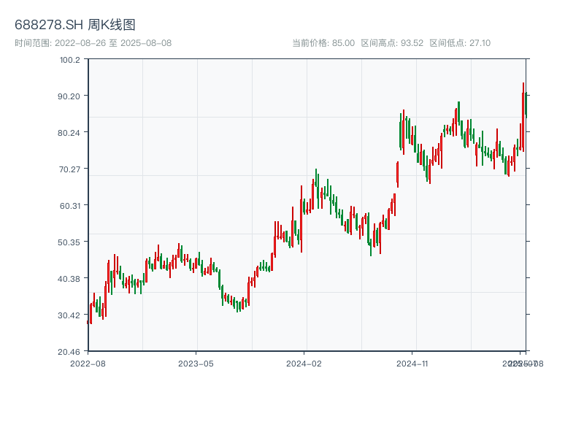Click the tallest red candlestick at the period high
Viewport: 584px width, 438px height.
523,117
